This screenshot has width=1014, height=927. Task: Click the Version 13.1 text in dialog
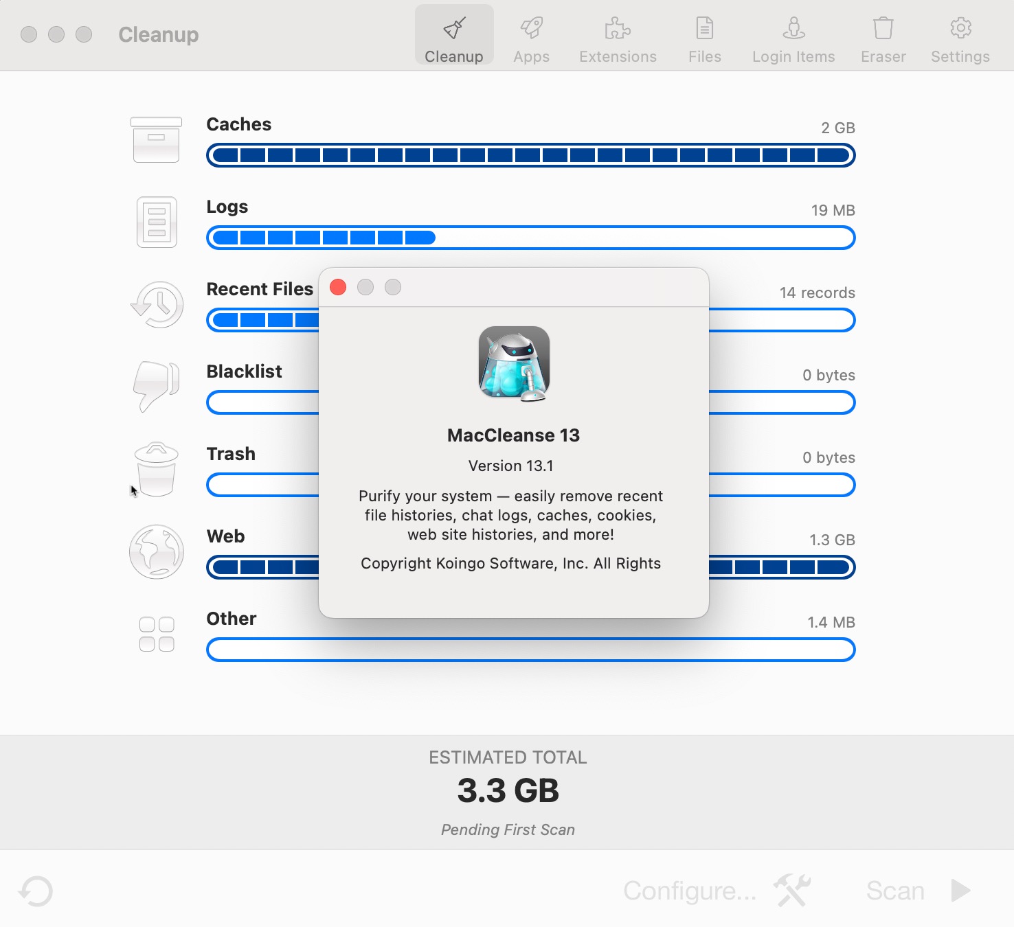[511, 466]
